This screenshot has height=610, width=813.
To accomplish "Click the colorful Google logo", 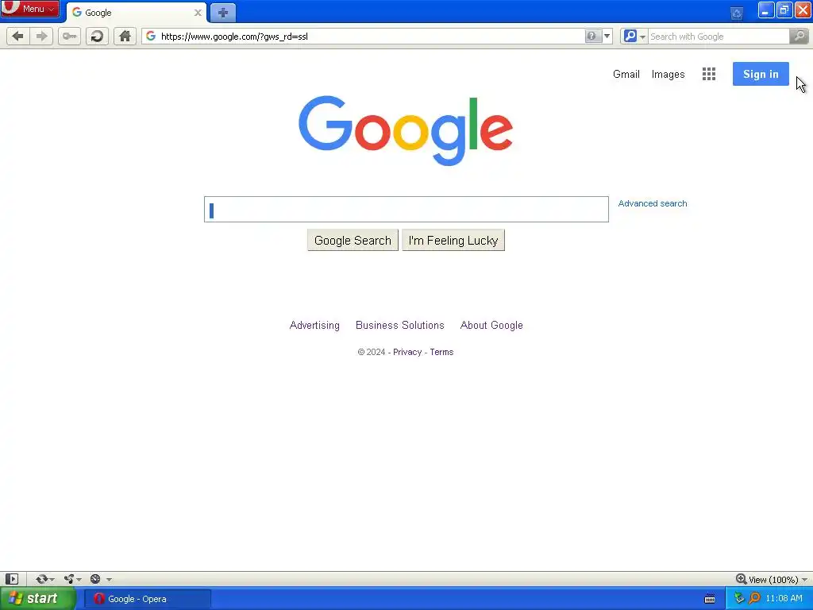I will coord(406,130).
